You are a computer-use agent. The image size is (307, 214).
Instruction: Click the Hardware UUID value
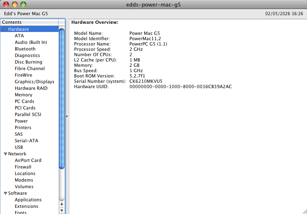coord(180,87)
